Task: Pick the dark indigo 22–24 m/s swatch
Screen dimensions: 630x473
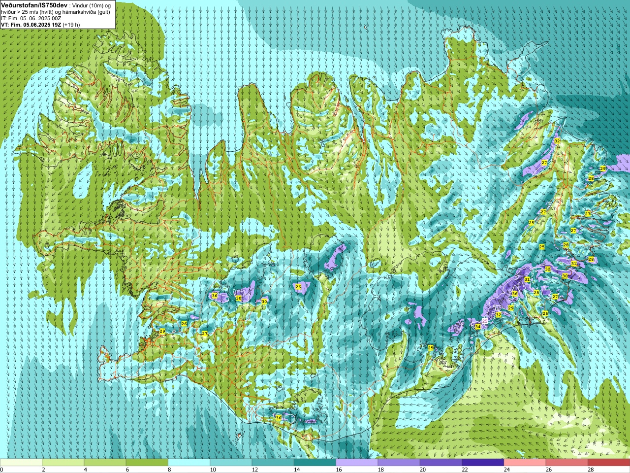Action: pyautogui.click(x=483, y=463)
